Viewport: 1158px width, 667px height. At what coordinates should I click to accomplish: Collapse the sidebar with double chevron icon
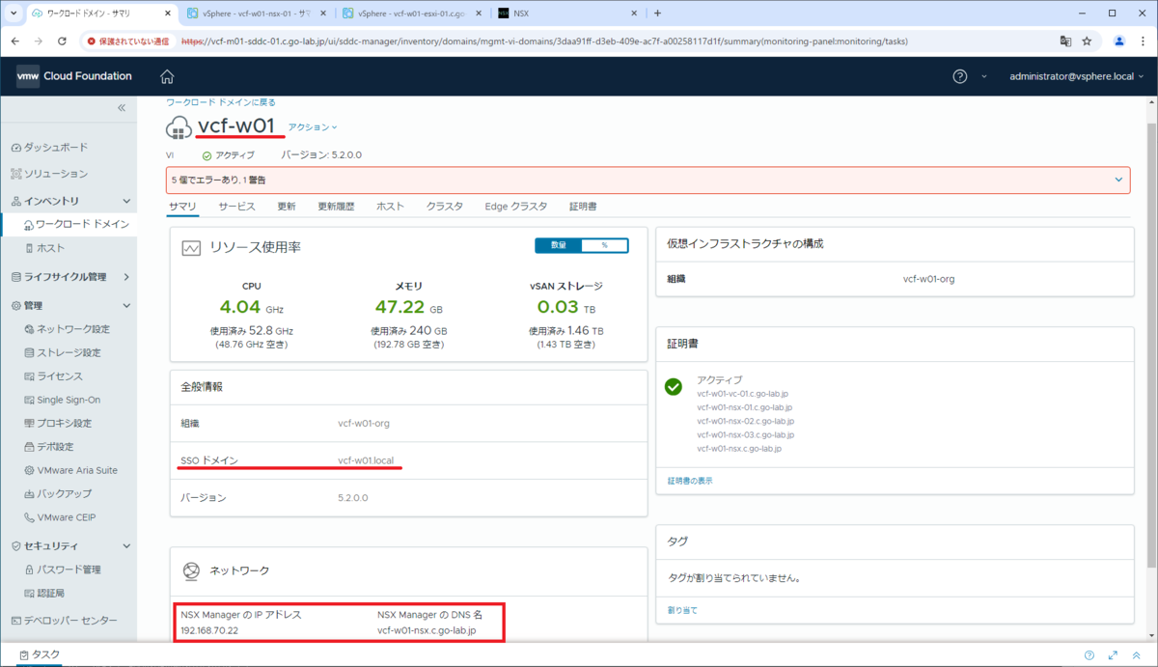click(x=122, y=108)
